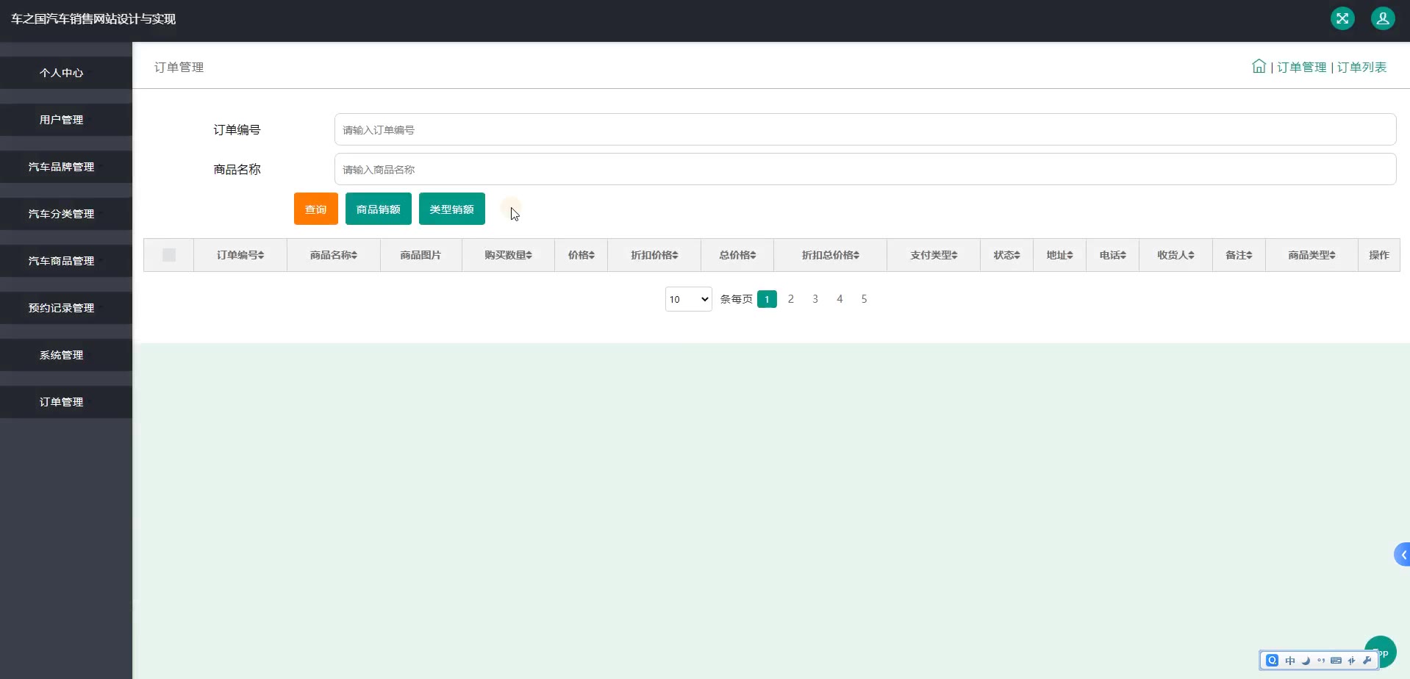The height and width of the screenshot is (679, 1410).
Task: Open 汽车品牌管理 in the sidebar
Action: pyautogui.click(x=66, y=167)
